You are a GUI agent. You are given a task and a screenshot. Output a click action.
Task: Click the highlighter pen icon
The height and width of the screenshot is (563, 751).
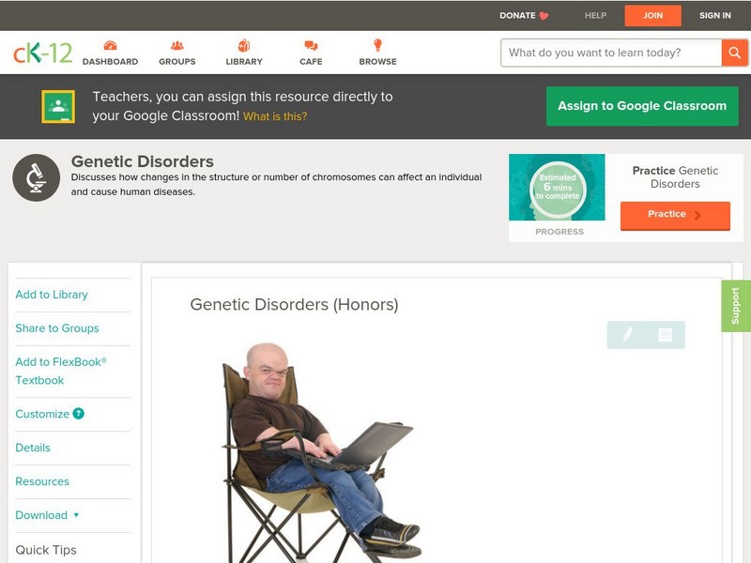click(x=627, y=334)
